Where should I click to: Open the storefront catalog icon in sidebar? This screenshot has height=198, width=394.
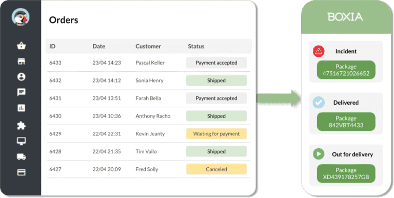coord(22,61)
